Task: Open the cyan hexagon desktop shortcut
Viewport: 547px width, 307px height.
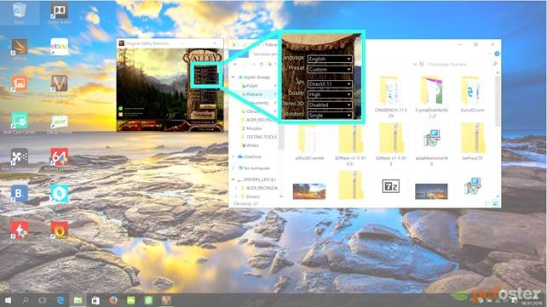Action: tap(60, 194)
